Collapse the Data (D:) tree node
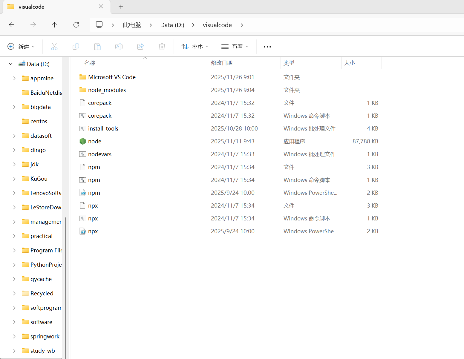This screenshot has width=464, height=359. click(11, 64)
